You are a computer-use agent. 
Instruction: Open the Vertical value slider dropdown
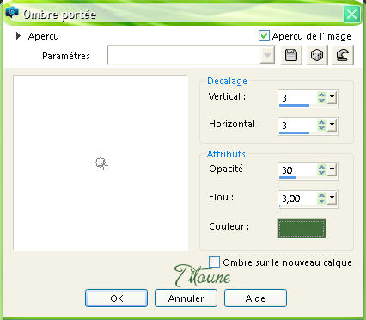click(x=332, y=97)
